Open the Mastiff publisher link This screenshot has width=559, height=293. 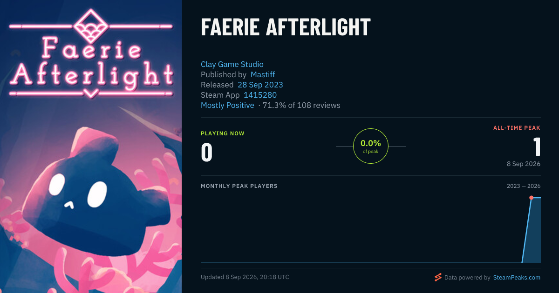click(x=263, y=74)
